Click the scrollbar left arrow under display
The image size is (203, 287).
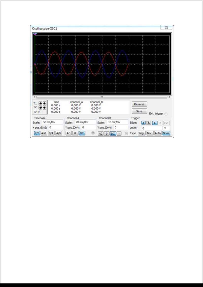[34, 97]
